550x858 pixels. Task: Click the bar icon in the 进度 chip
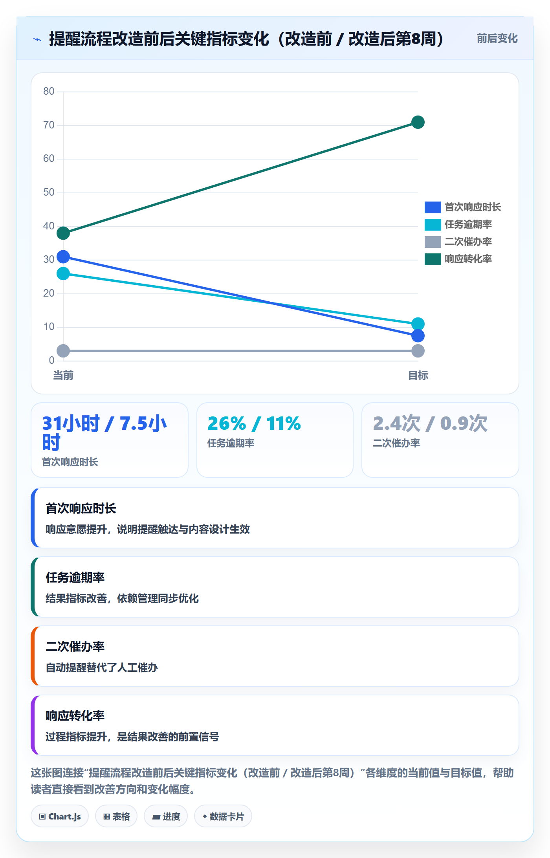156,817
